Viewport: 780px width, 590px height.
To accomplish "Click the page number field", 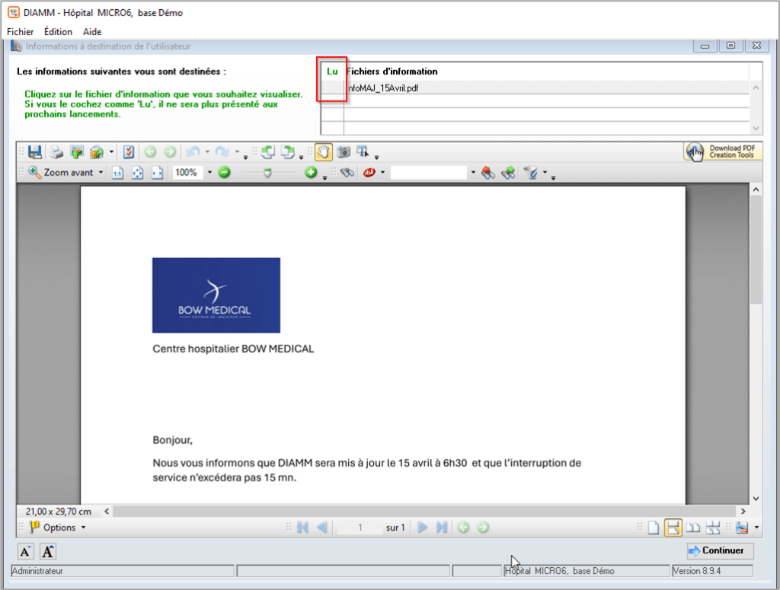I will [x=360, y=528].
